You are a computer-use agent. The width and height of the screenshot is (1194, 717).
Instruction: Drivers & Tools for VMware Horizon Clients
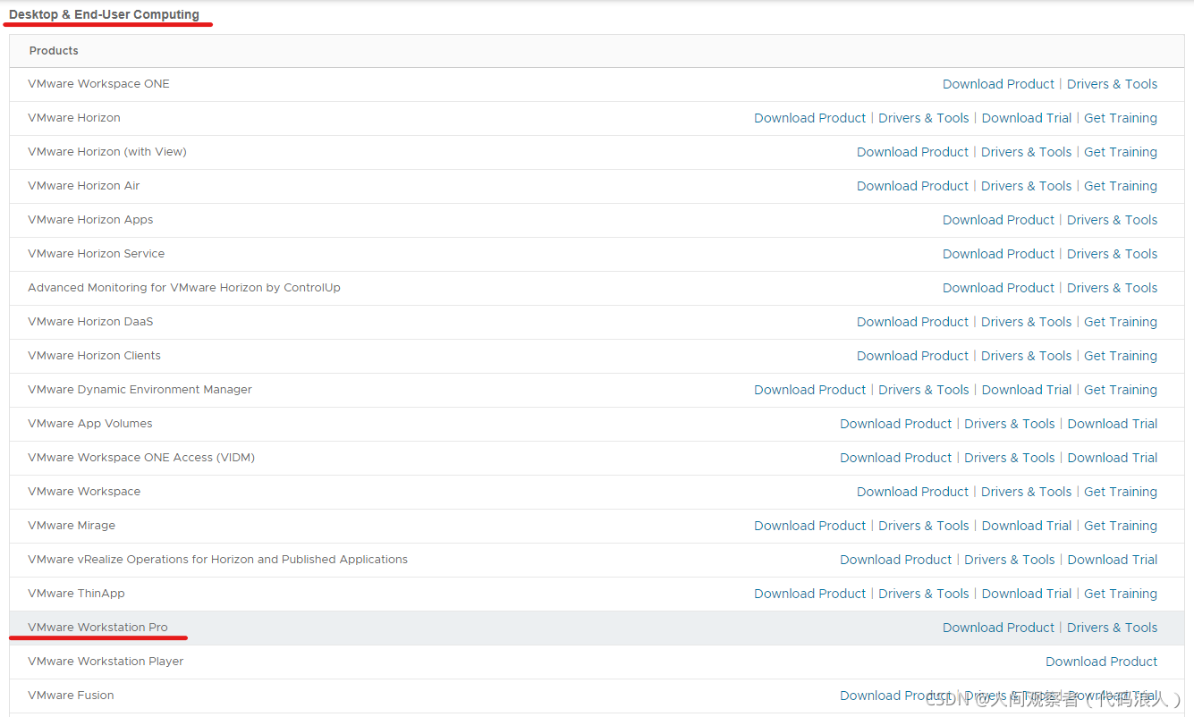coord(1026,356)
